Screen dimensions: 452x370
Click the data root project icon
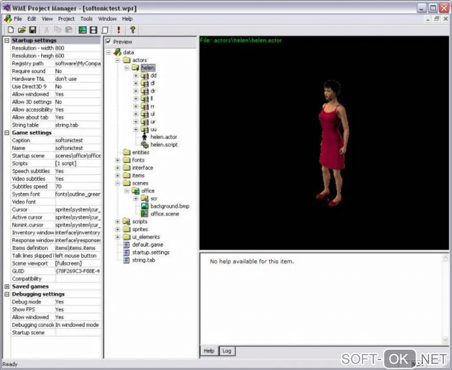[x=117, y=52]
